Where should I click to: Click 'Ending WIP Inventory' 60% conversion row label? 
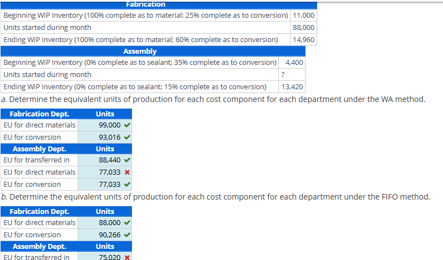click(x=141, y=39)
